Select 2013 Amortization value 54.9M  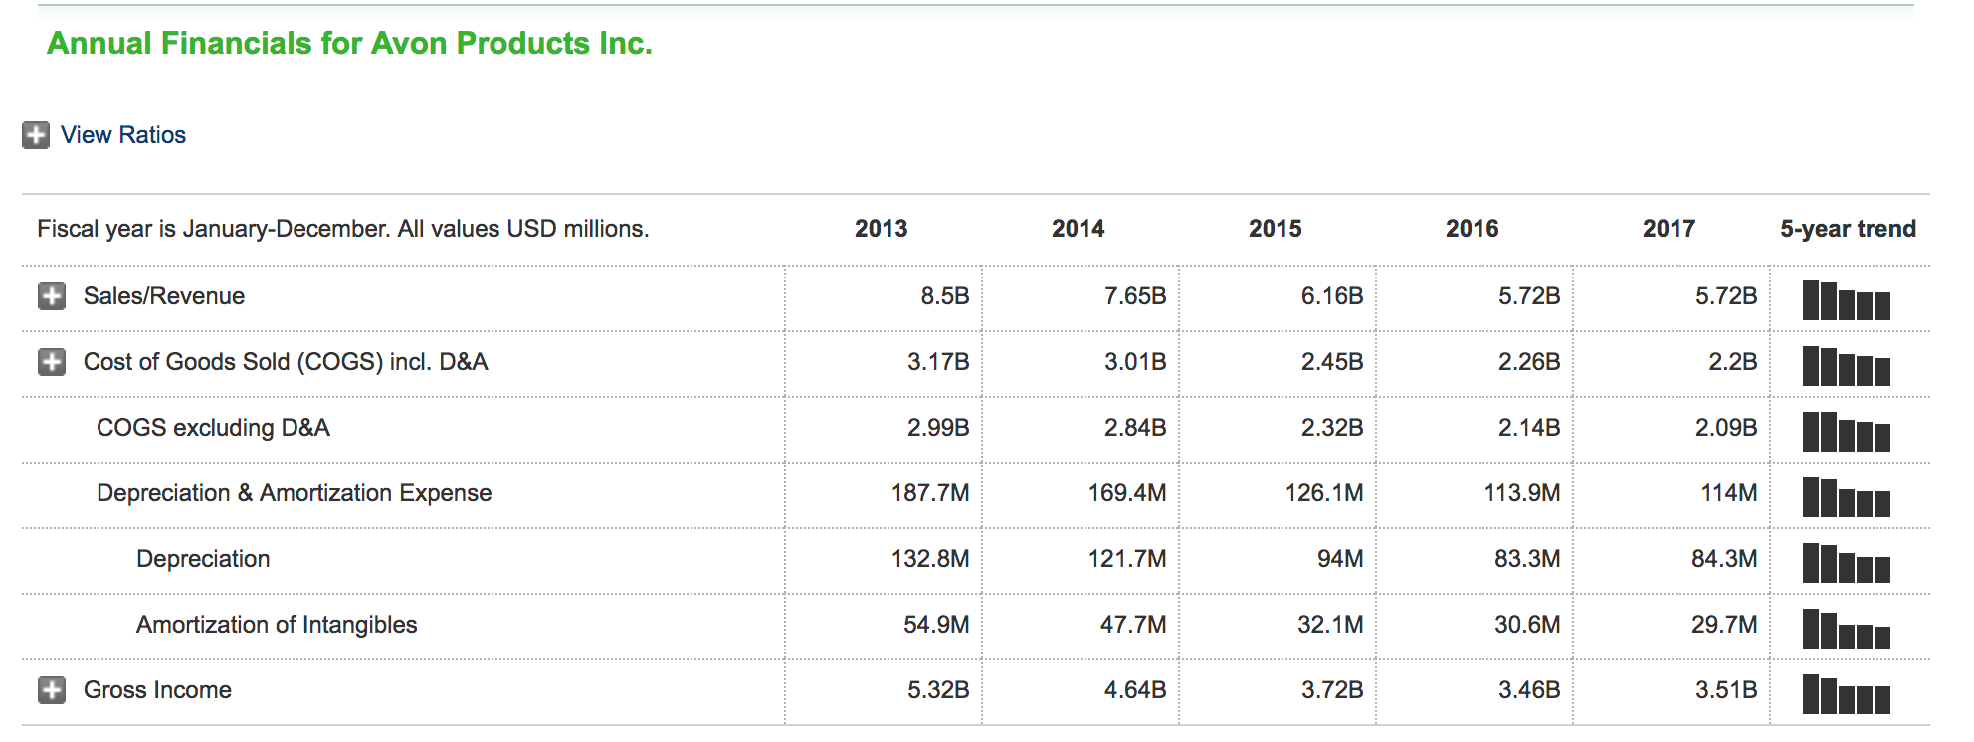coord(936,625)
